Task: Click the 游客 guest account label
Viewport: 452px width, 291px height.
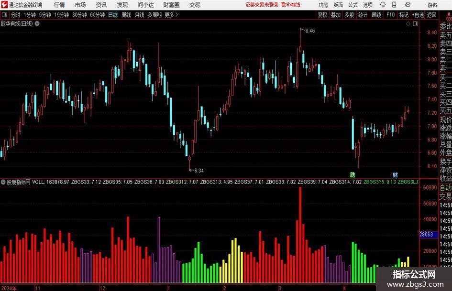Action: (x=432, y=5)
